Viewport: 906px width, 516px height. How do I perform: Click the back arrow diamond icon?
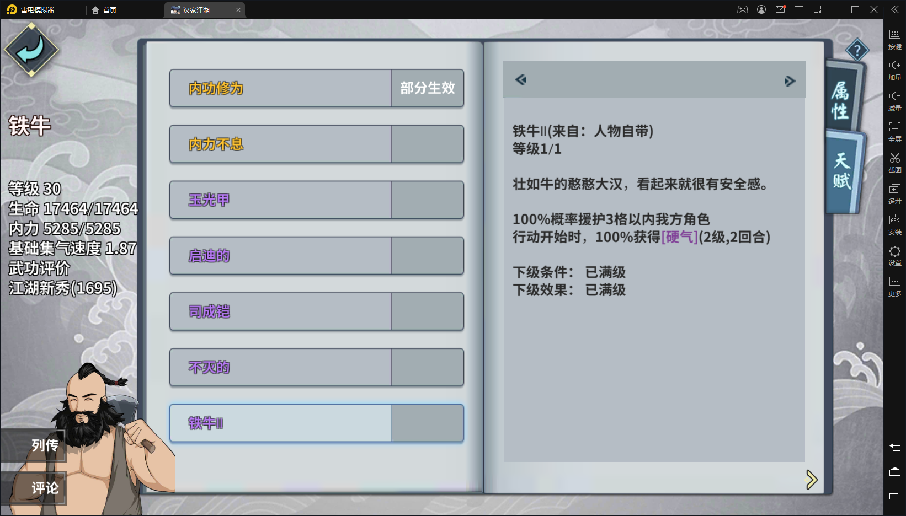[31, 50]
